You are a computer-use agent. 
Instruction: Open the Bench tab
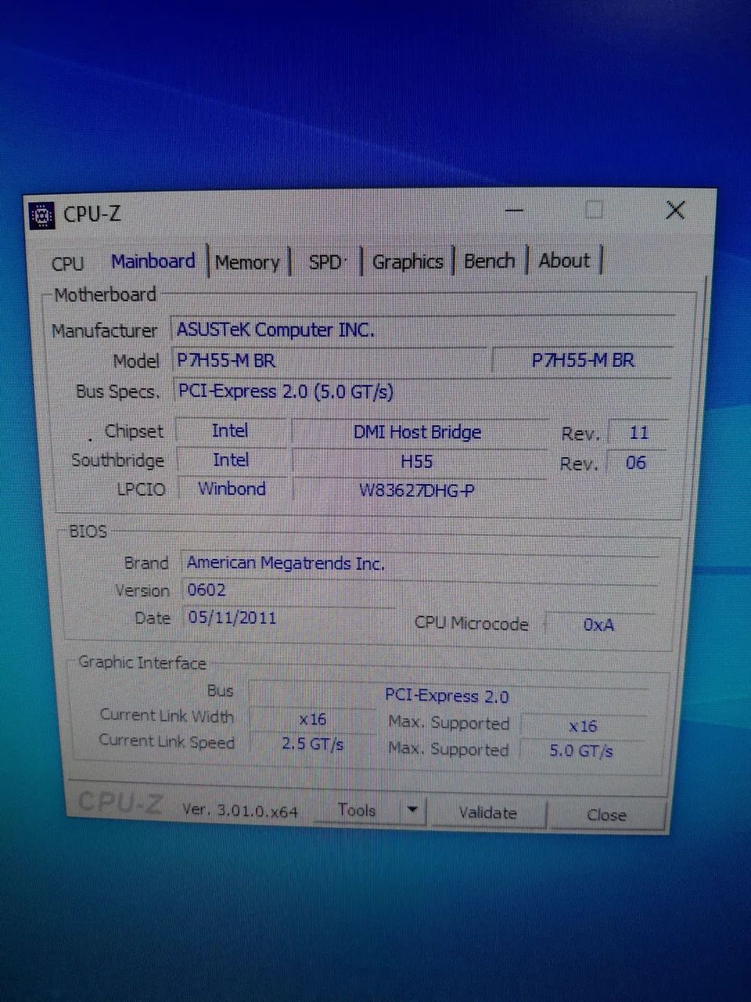[x=490, y=261]
